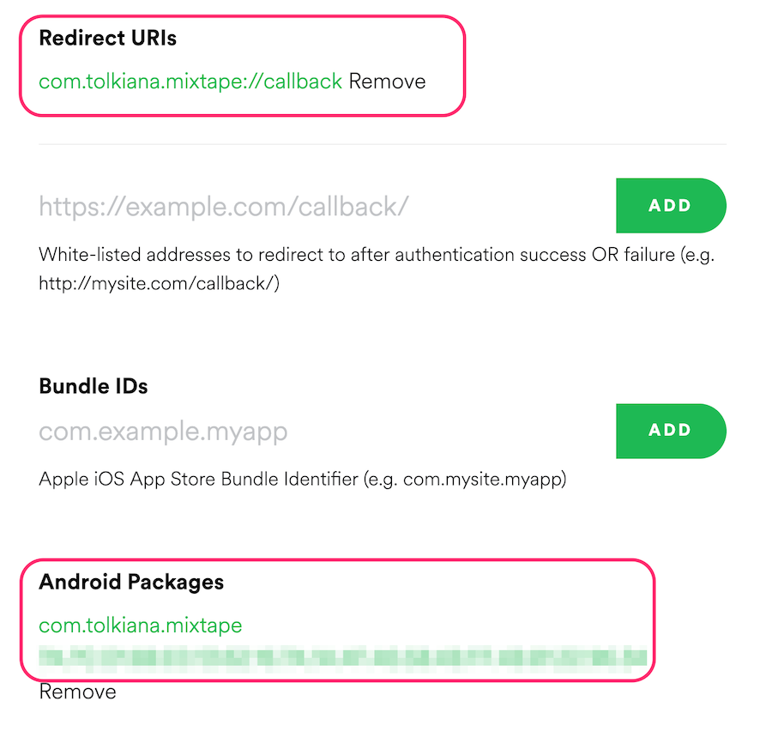Remove the Android package entry

coord(77,692)
